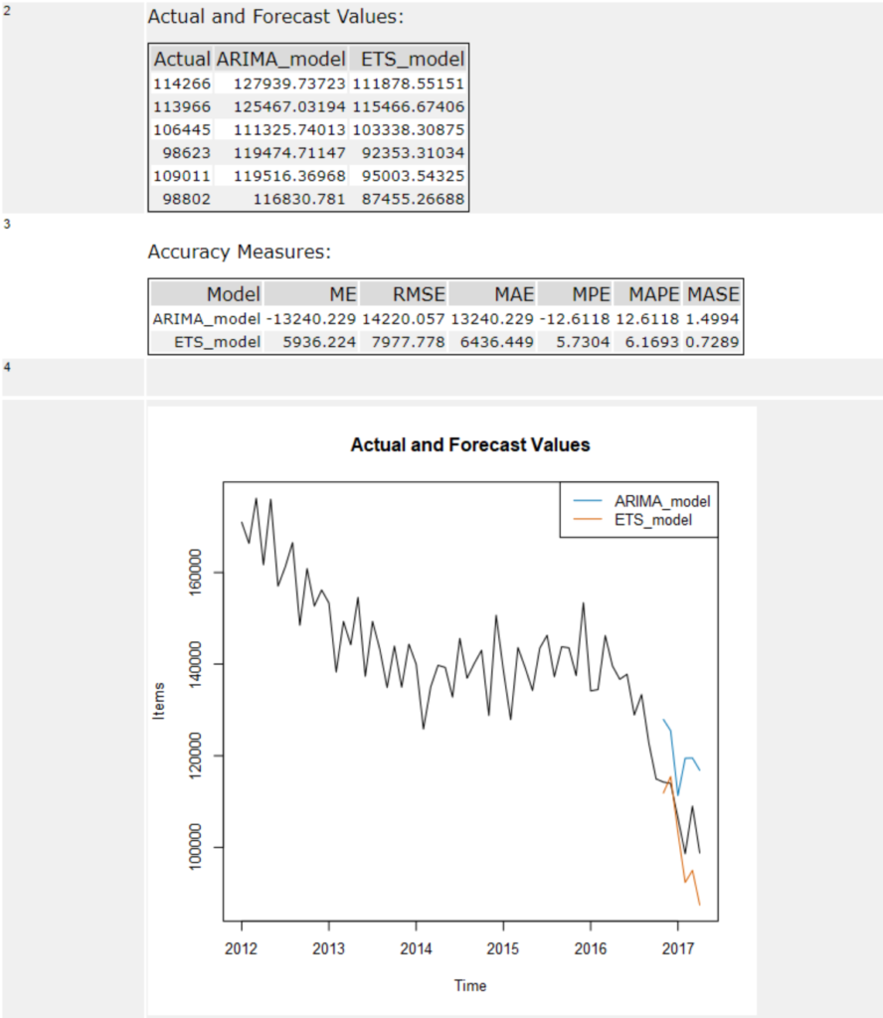Click the ARIMA_model column header in values table
Screen dimensions: 883x1018
click(x=280, y=59)
